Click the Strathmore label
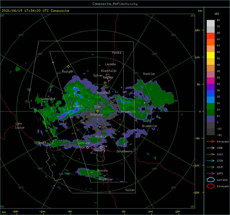The width and height of the screenshot is (230, 215). (x=124, y=151)
